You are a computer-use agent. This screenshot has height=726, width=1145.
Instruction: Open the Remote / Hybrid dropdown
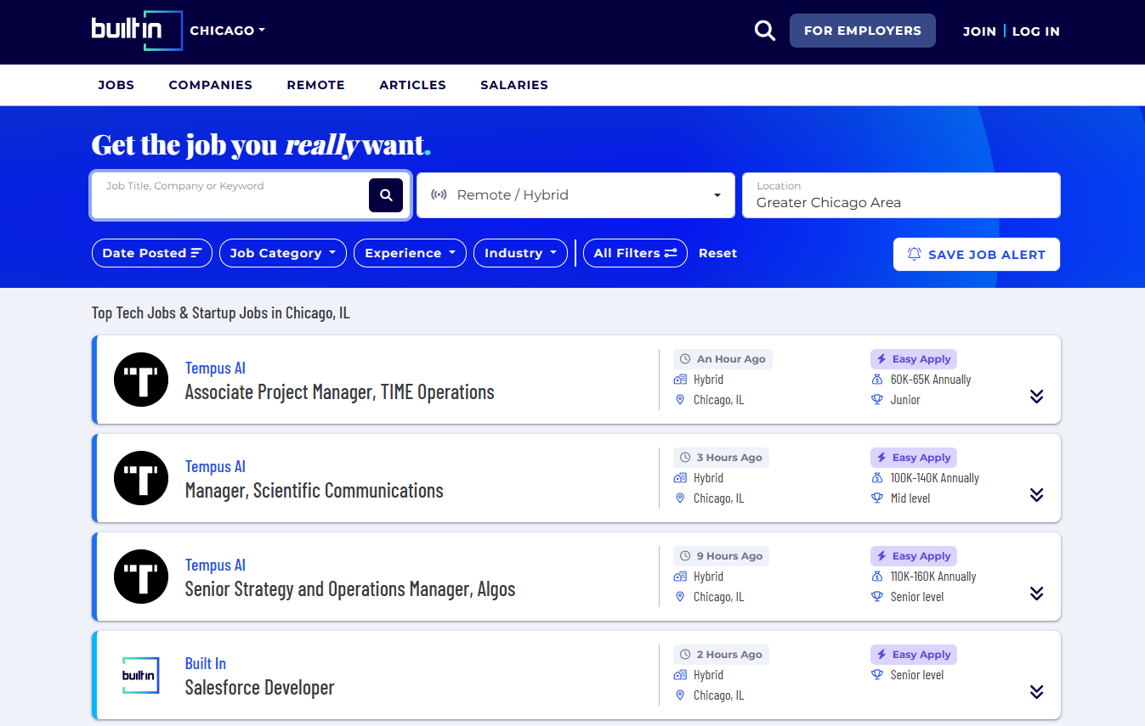click(x=575, y=195)
